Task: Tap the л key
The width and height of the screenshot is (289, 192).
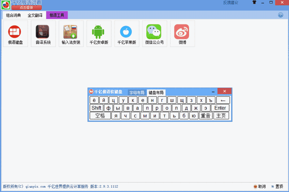Action: [x=177, y=108]
